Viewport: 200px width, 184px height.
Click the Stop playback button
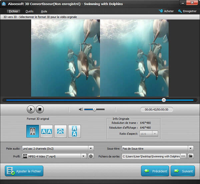(x=40, y=109)
